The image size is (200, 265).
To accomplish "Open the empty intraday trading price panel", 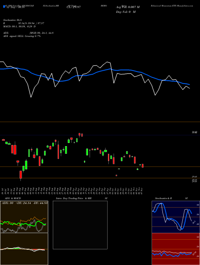I will click(80, 225).
